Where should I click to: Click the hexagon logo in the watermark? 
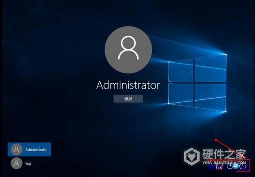click(x=192, y=155)
